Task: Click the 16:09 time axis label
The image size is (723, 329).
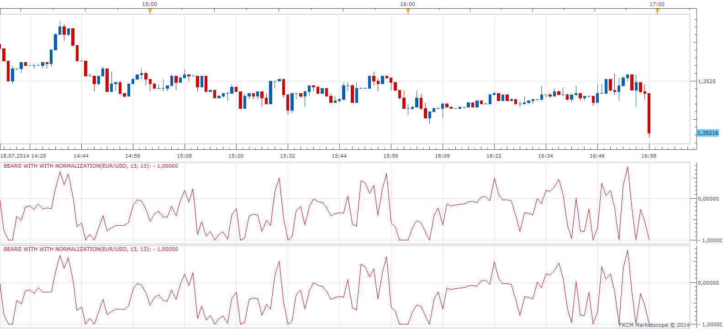Action: click(x=442, y=156)
